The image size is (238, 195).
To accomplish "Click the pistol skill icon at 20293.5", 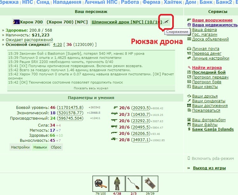I will 116,108.
